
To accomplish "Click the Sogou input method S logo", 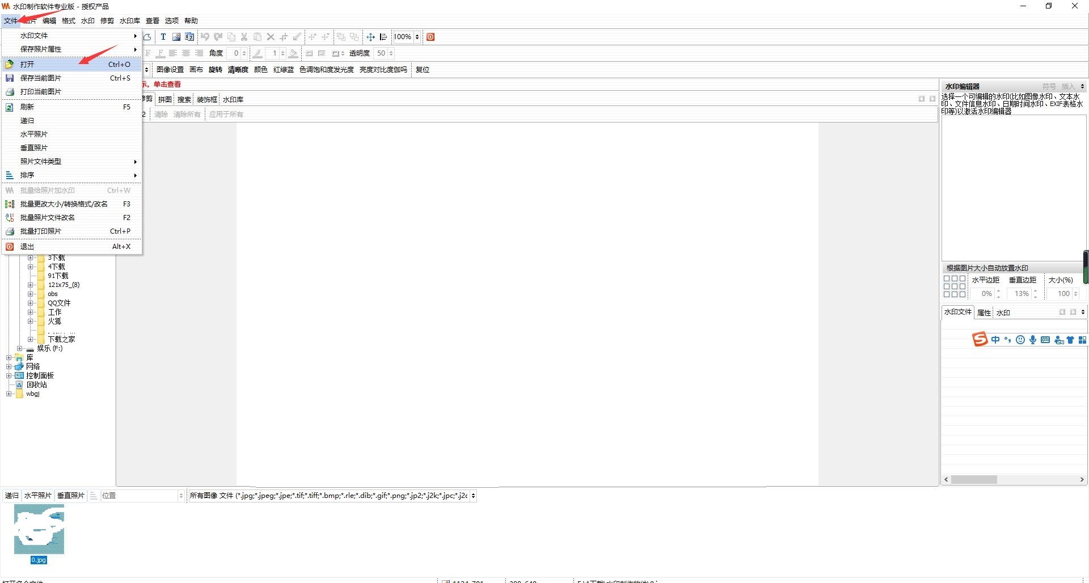I will click(x=980, y=339).
